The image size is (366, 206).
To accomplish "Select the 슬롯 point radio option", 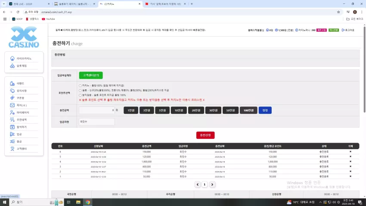I will 80,91.
